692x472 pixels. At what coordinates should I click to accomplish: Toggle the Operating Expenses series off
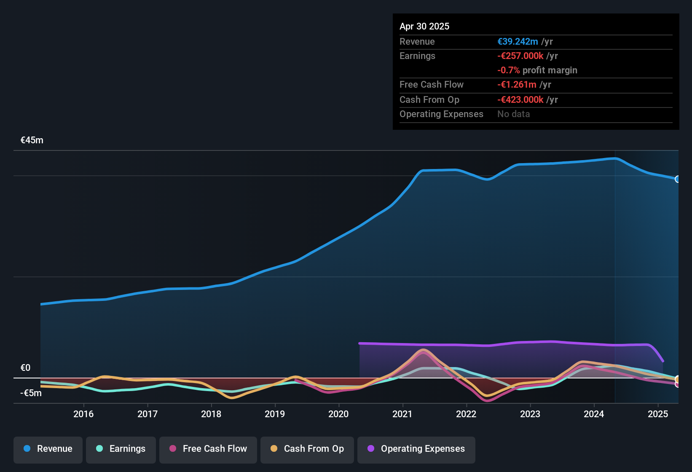tap(416, 450)
